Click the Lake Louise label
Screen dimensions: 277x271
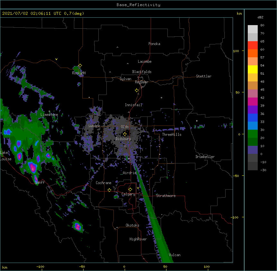[6, 156]
